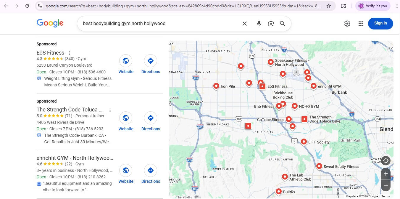Image resolution: width=400 pixels, height=199 pixels.
Task: Open more options for EōS Fitness
Action: pyautogui.click(x=69, y=53)
